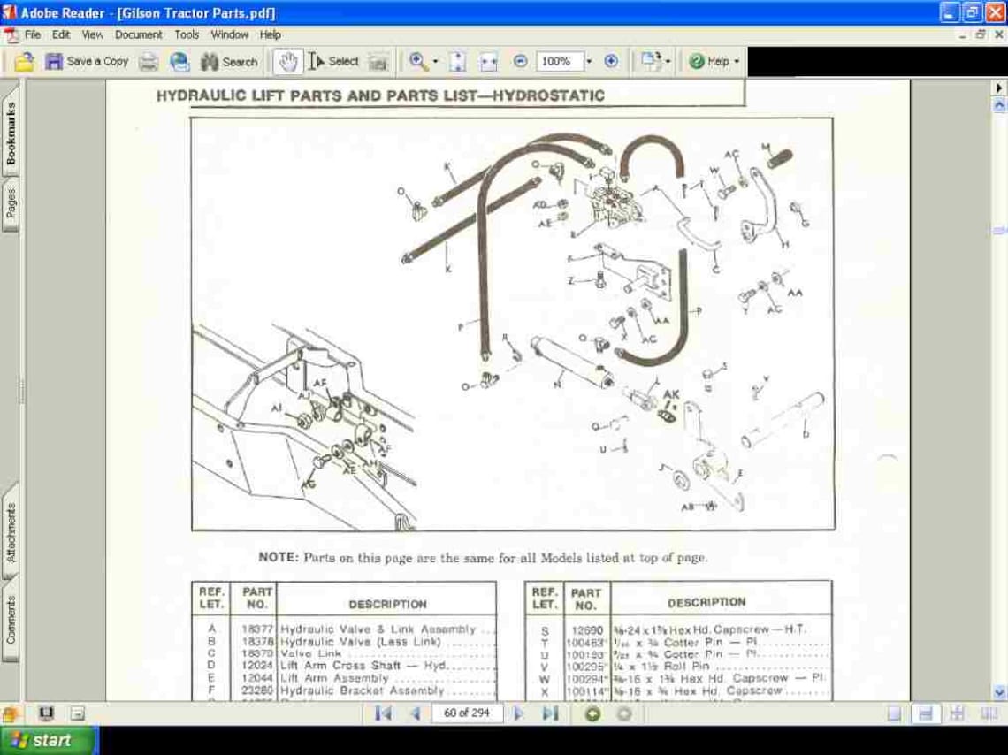Open the Attachments side tab
The image size is (1008, 755).
(x=11, y=533)
